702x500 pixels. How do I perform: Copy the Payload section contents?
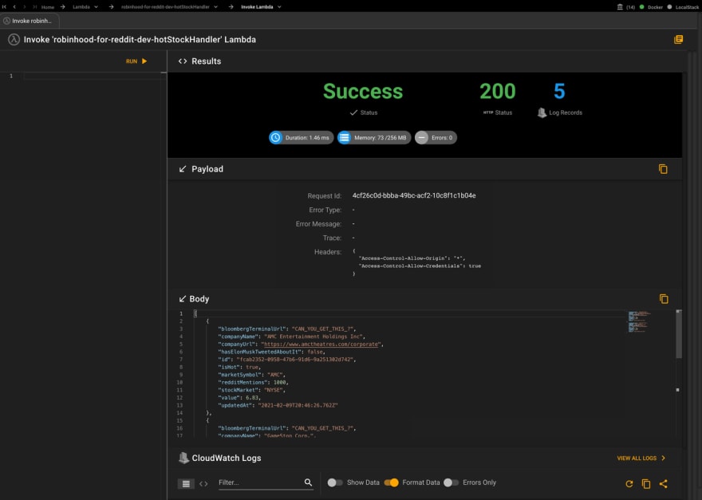[x=663, y=169]
